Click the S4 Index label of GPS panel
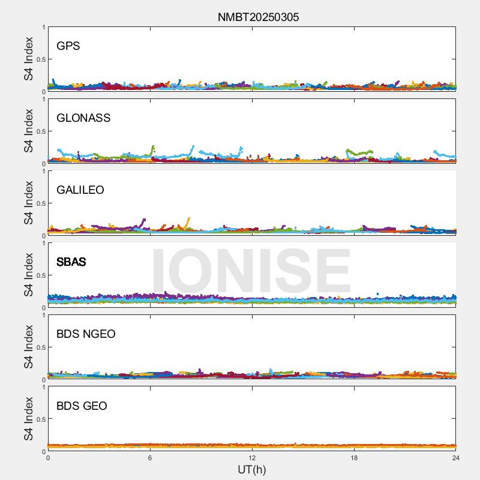 point(28,59)
